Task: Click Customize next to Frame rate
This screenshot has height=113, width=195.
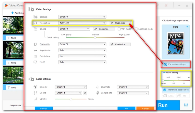Action: click(120, 44)
